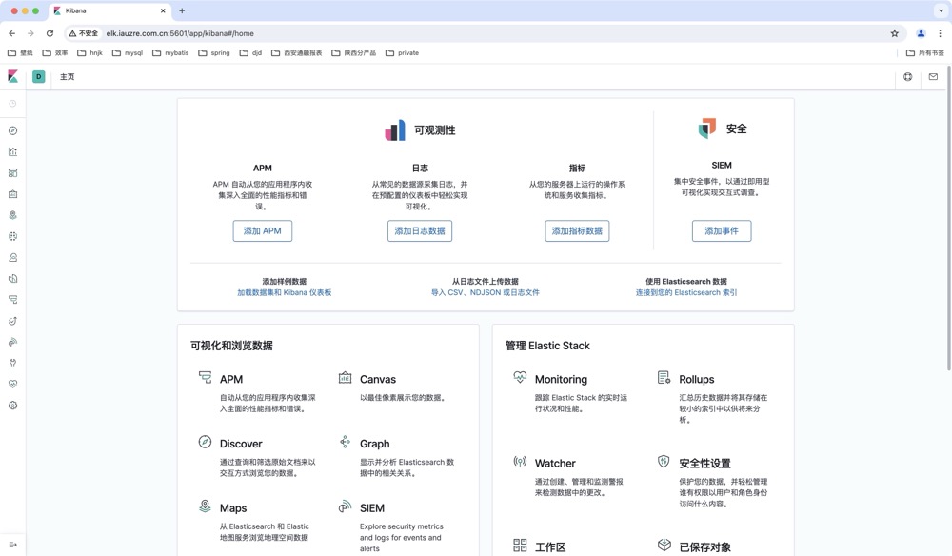Open Machine Learning from the sidebar icon
Image resolution: width=952 pixels, height=556 pixels.
pyautogui.click(x=13, y=236)
